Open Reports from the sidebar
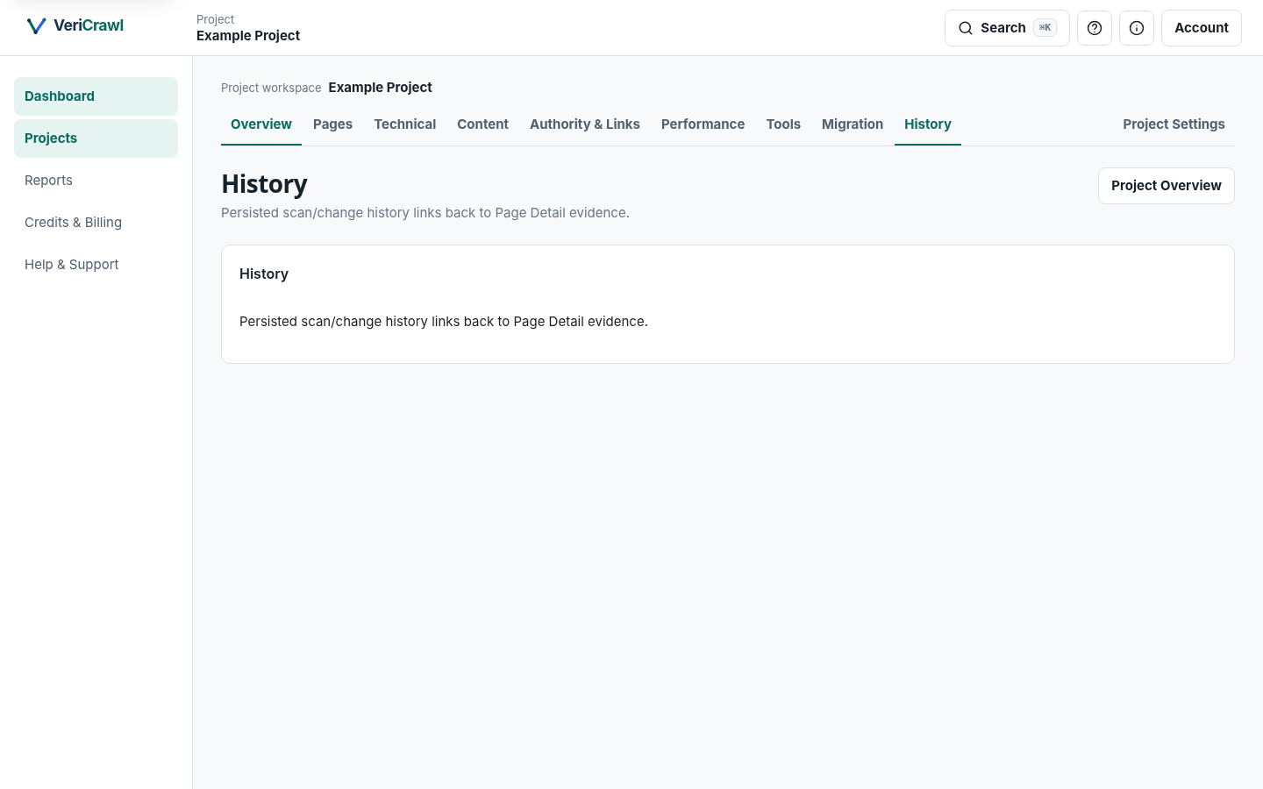1263x789 pixels. [96, 181]
